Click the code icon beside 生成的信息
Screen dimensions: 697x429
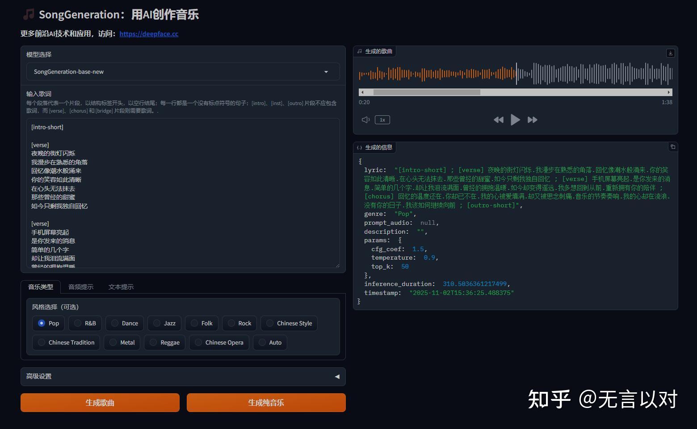click(x=360, y=147)
